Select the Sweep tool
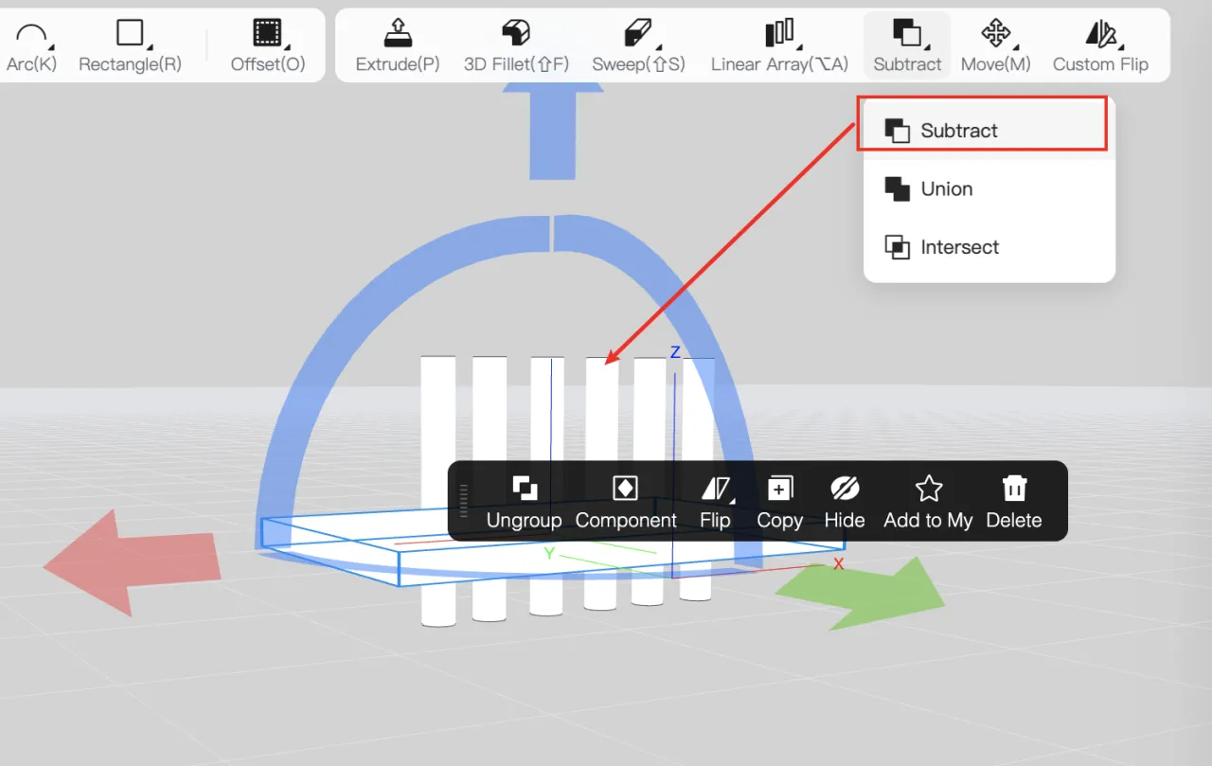The height and width of the screenshot is (766, 1212). 638,36
